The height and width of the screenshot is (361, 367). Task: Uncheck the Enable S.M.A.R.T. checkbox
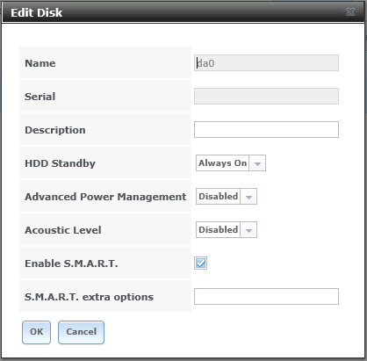click(201, 263)
